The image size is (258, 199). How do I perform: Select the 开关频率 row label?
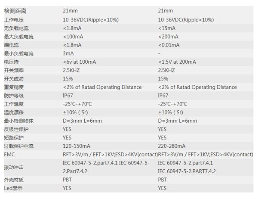pyautogui.click(x=14, y=70)
